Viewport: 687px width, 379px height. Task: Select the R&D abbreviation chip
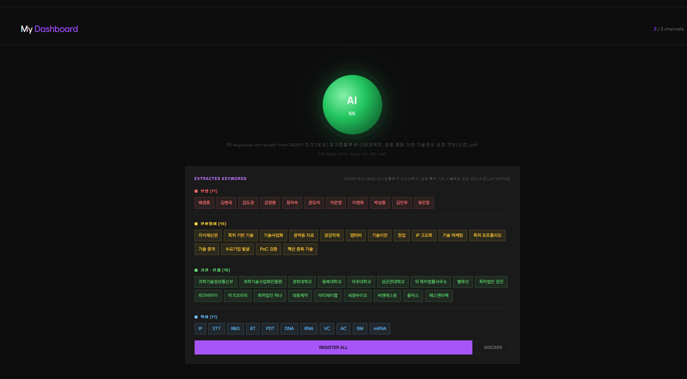pos(235,329)
